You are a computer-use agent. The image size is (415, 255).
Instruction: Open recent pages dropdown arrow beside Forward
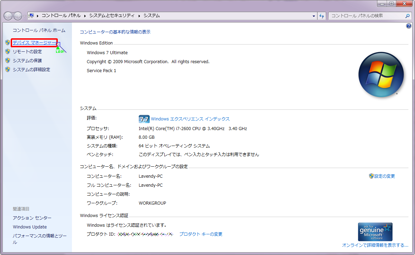[25, 16]
